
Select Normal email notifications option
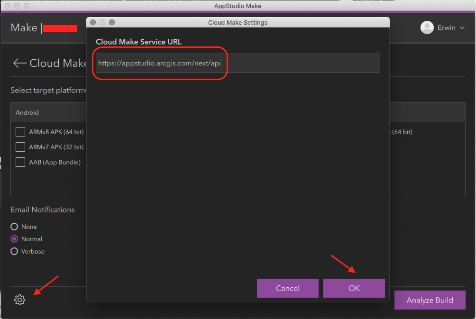tap(14, 239)
